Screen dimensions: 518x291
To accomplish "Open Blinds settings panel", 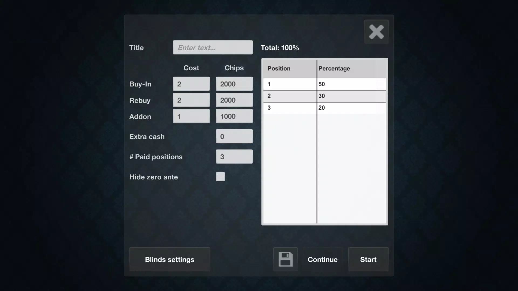I will tap(169, 259).
